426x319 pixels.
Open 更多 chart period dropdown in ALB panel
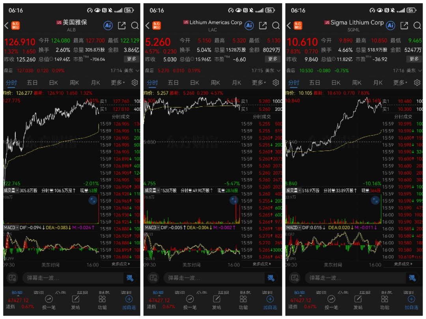[118, 82]
